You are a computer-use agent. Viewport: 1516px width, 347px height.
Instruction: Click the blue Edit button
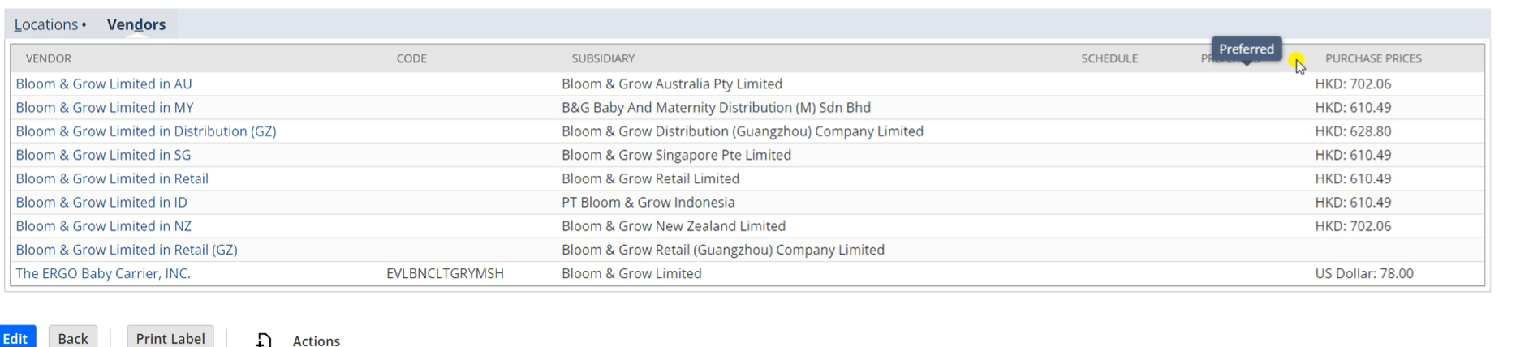pos(16,337)
